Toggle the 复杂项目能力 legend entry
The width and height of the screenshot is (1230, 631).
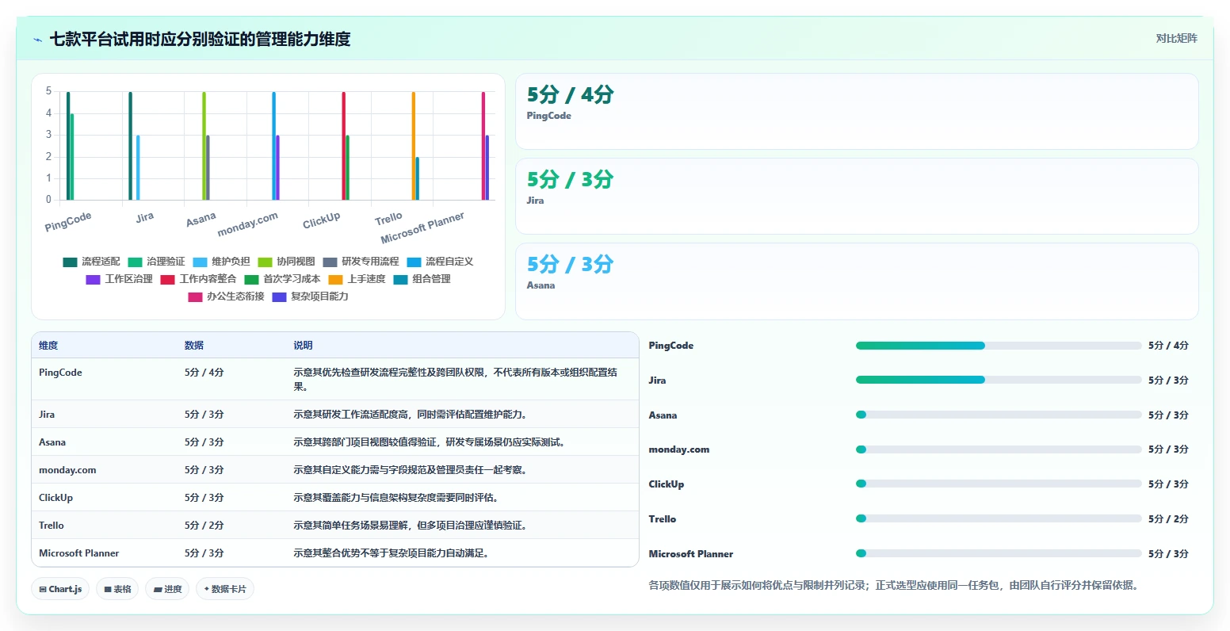311,296
